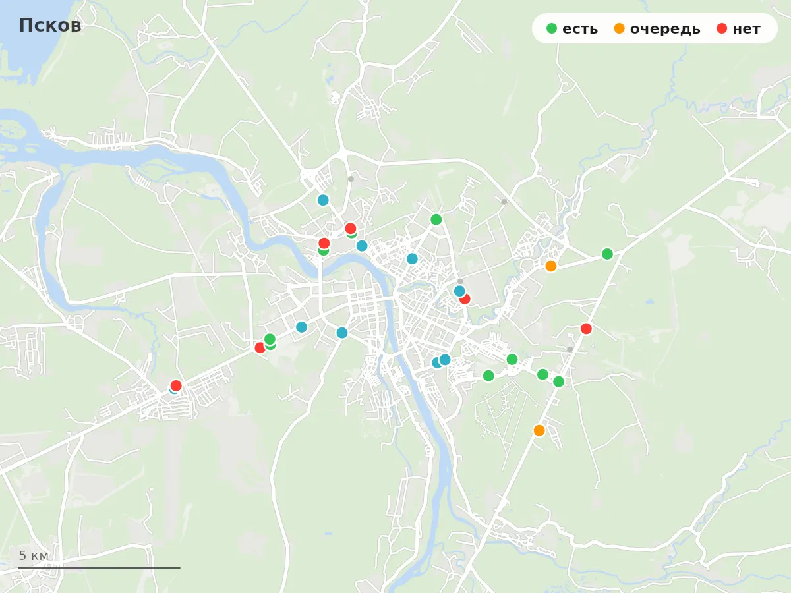Click the northernmost teal station marker
The image size is (791, 593).
tap(323, 200)
